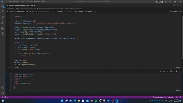Open the feedback icon in status bar
The height and width of the screenshot is (103, 183).
point(177,97)
